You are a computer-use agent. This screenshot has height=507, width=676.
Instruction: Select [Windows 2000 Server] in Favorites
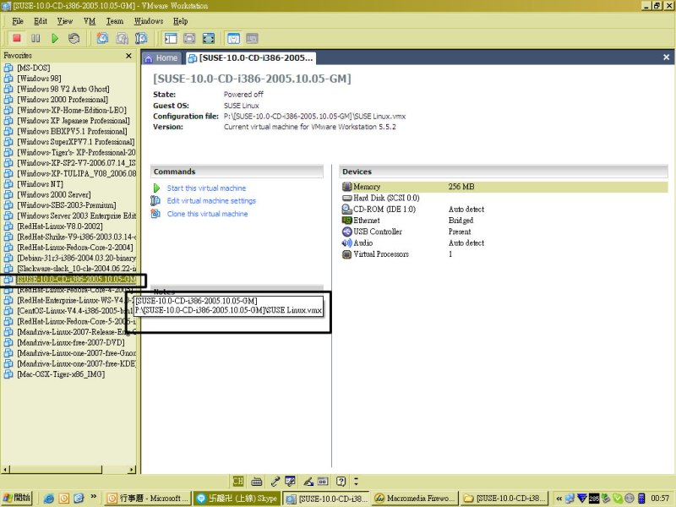[x=53, y=194]
